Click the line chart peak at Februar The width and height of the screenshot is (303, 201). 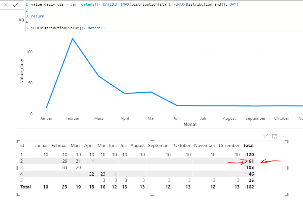[x=72, y=39]
